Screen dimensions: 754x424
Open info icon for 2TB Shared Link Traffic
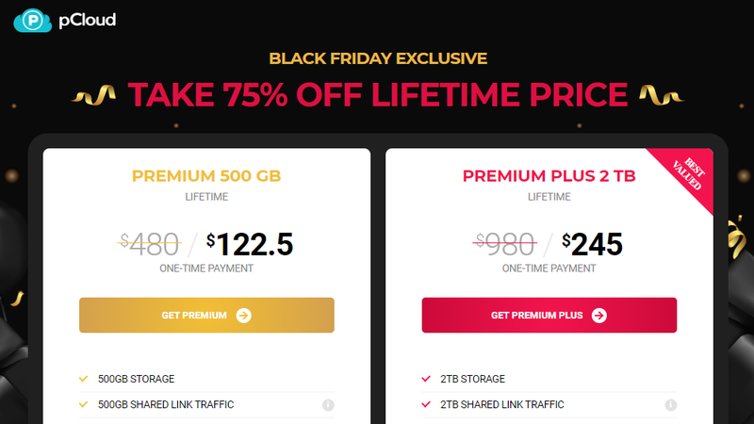(671, 405)
